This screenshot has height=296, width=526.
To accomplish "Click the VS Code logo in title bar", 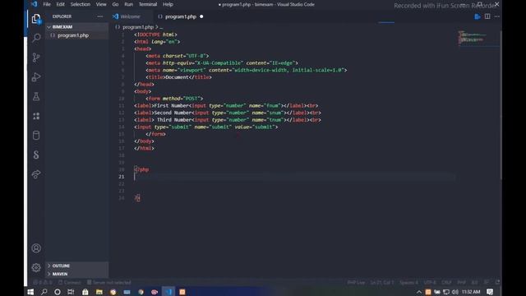I will click(35, 4).
